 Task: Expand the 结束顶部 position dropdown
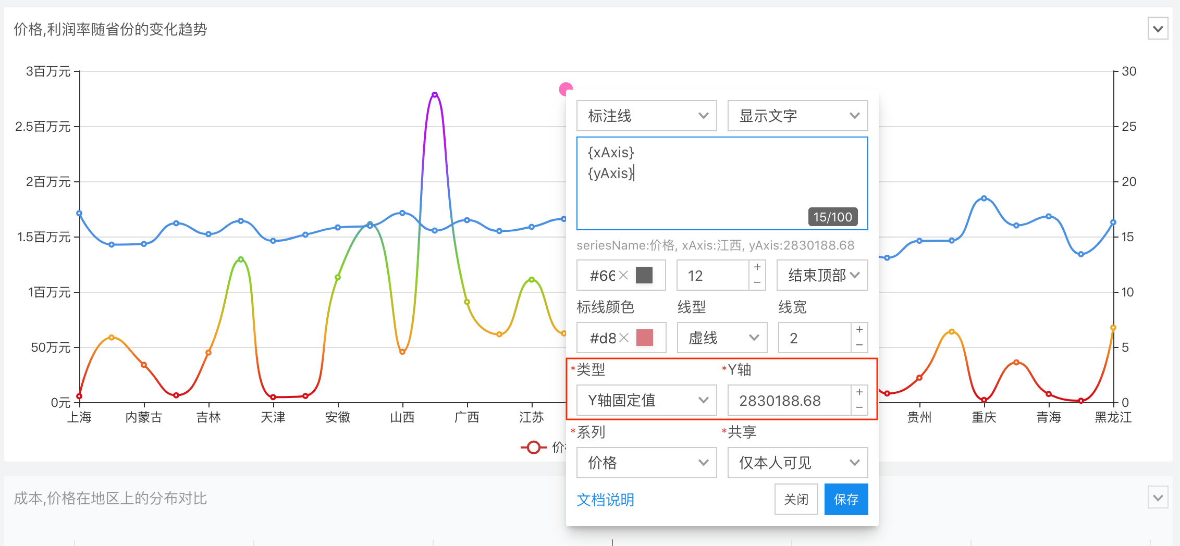822,275
